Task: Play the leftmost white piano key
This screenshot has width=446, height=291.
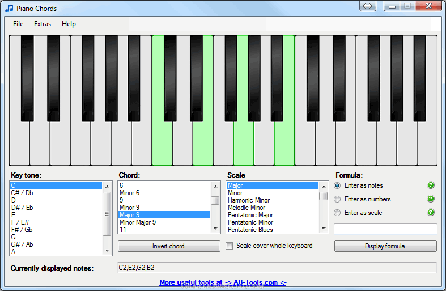Action: click(x=19, y=144)
